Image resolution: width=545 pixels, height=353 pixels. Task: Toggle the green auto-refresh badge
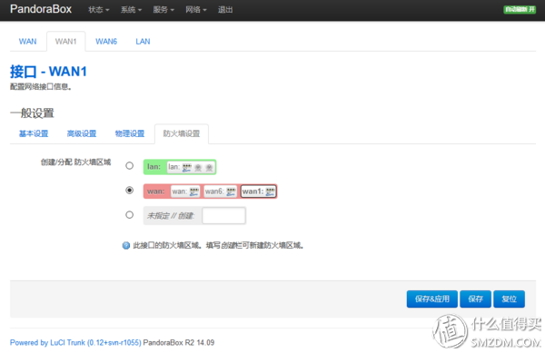click(x=520, y=9)
